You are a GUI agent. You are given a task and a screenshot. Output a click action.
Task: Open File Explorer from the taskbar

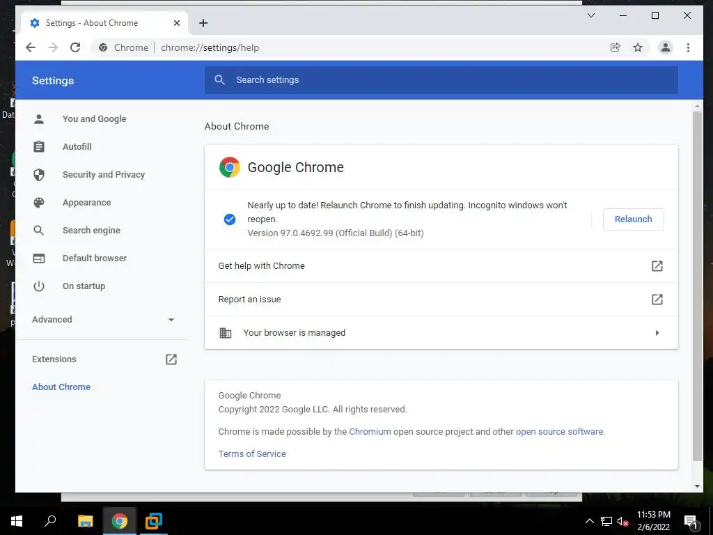point(85,521)
